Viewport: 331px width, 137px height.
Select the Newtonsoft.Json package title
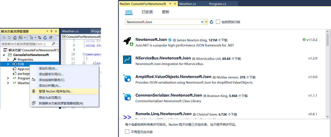151,39
